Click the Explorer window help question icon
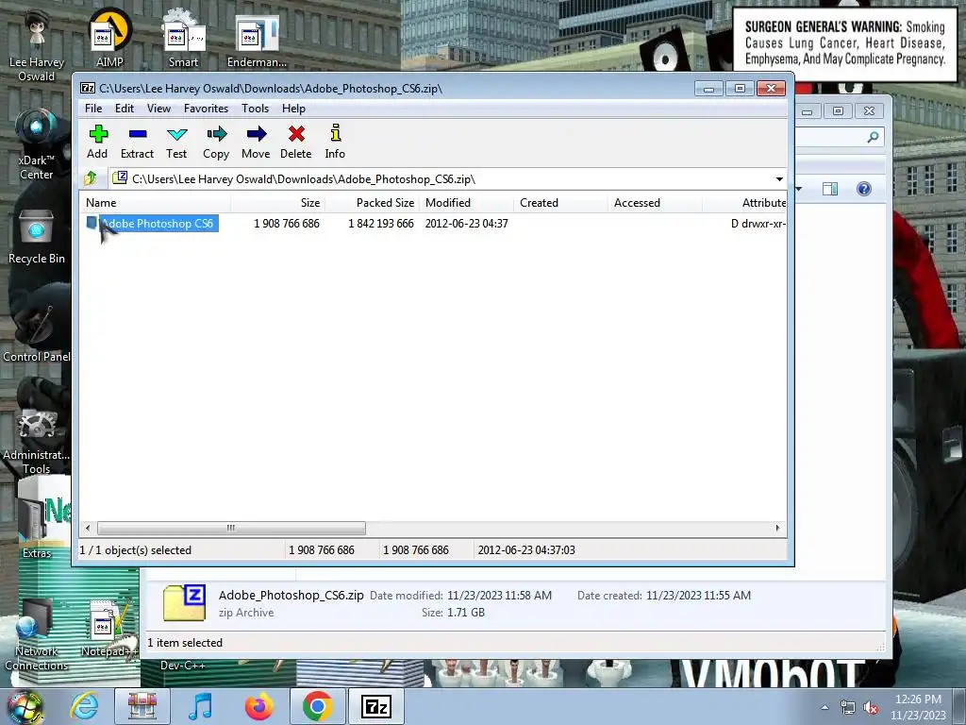This screenshot has width=966, height=725. [864, 189]
